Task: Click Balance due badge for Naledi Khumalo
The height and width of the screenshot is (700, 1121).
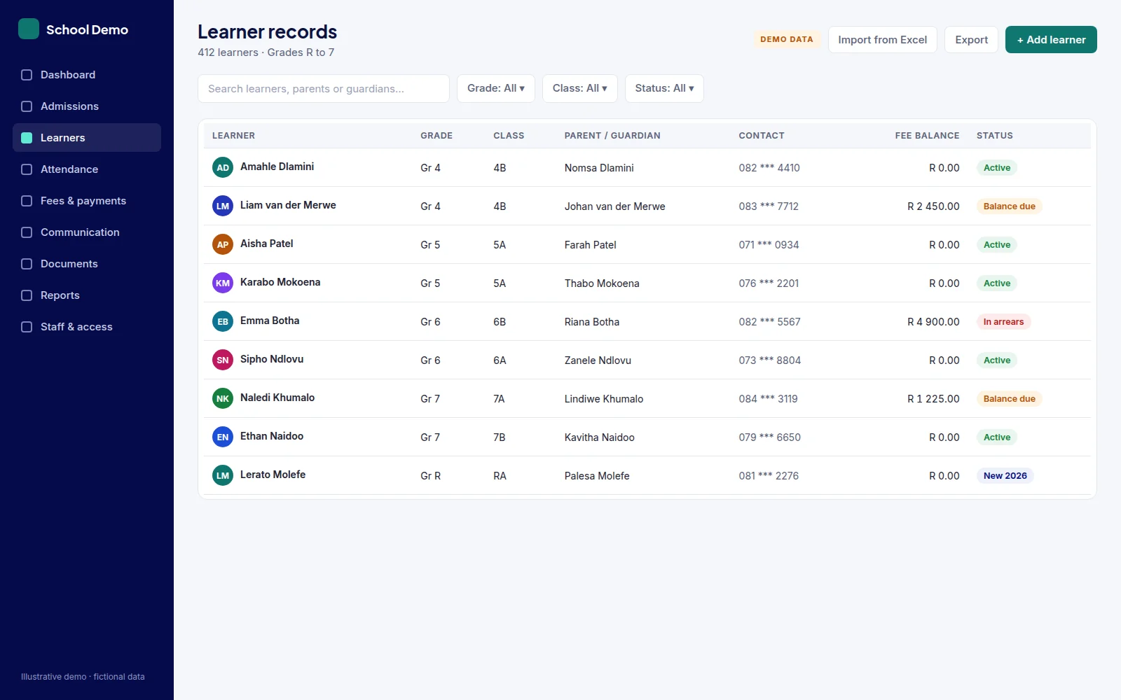Action: (x=1009, y=399)
